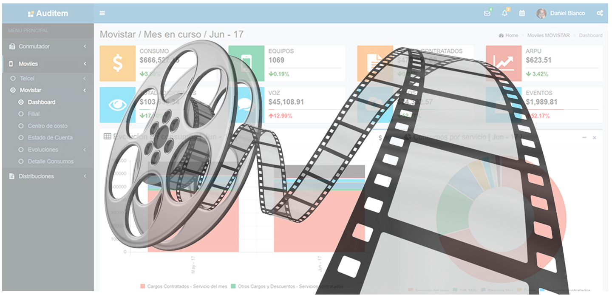612x295 pixels.
Task: Click the VOZ value $45,108.91
Action: 286,102
